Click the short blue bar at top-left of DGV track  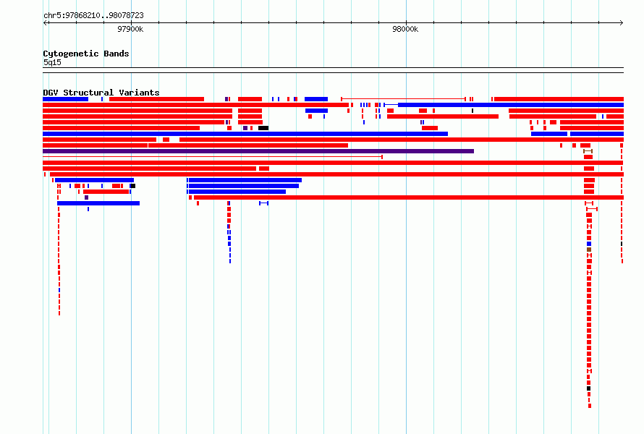[65, 99]
